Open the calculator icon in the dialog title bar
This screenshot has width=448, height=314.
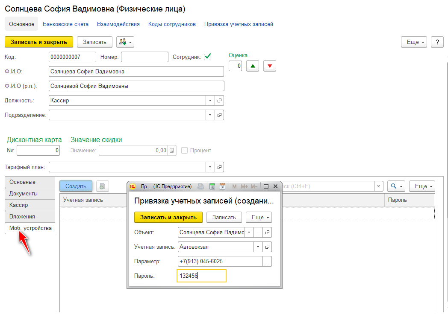click(212, 186)
